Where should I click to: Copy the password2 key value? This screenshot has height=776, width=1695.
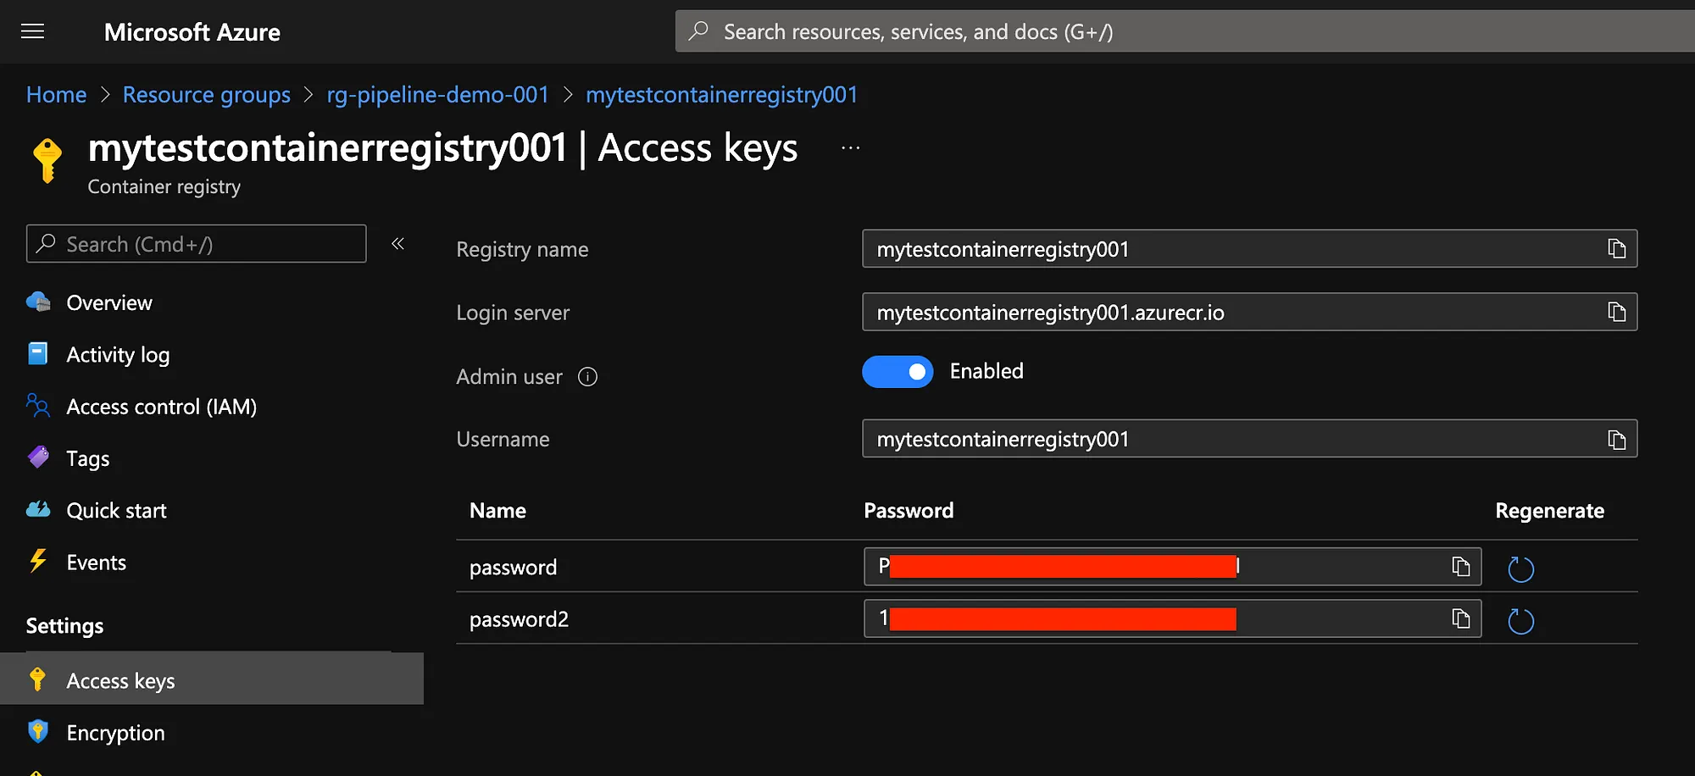1460,618
